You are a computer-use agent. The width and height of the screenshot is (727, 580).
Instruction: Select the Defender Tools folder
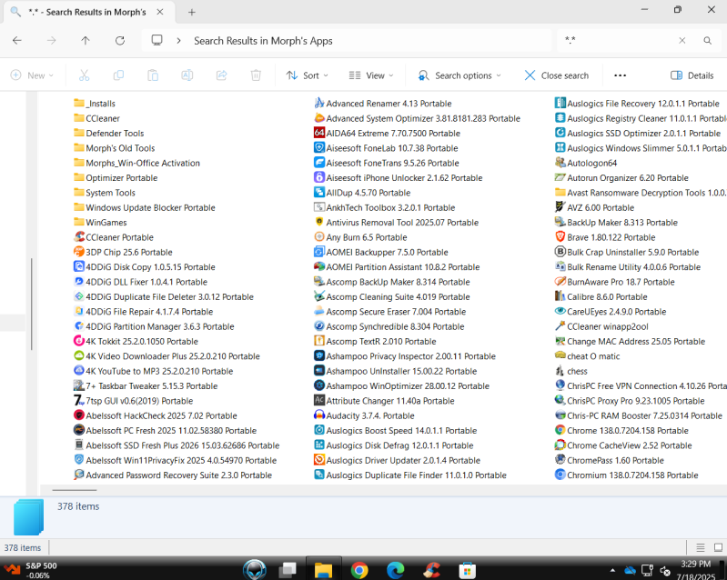(109, 133)
